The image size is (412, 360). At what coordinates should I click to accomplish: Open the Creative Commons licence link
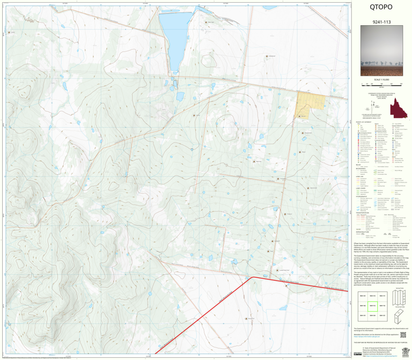point(381,356)
